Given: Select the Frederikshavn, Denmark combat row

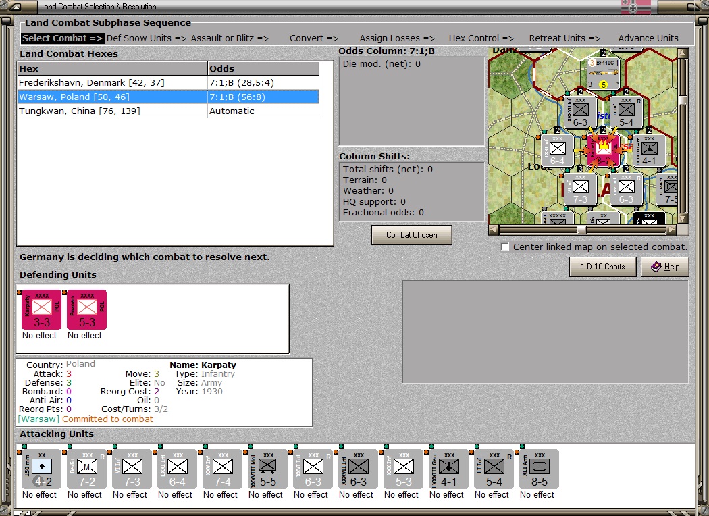Looking at the screenshot, I should point(168,83).
